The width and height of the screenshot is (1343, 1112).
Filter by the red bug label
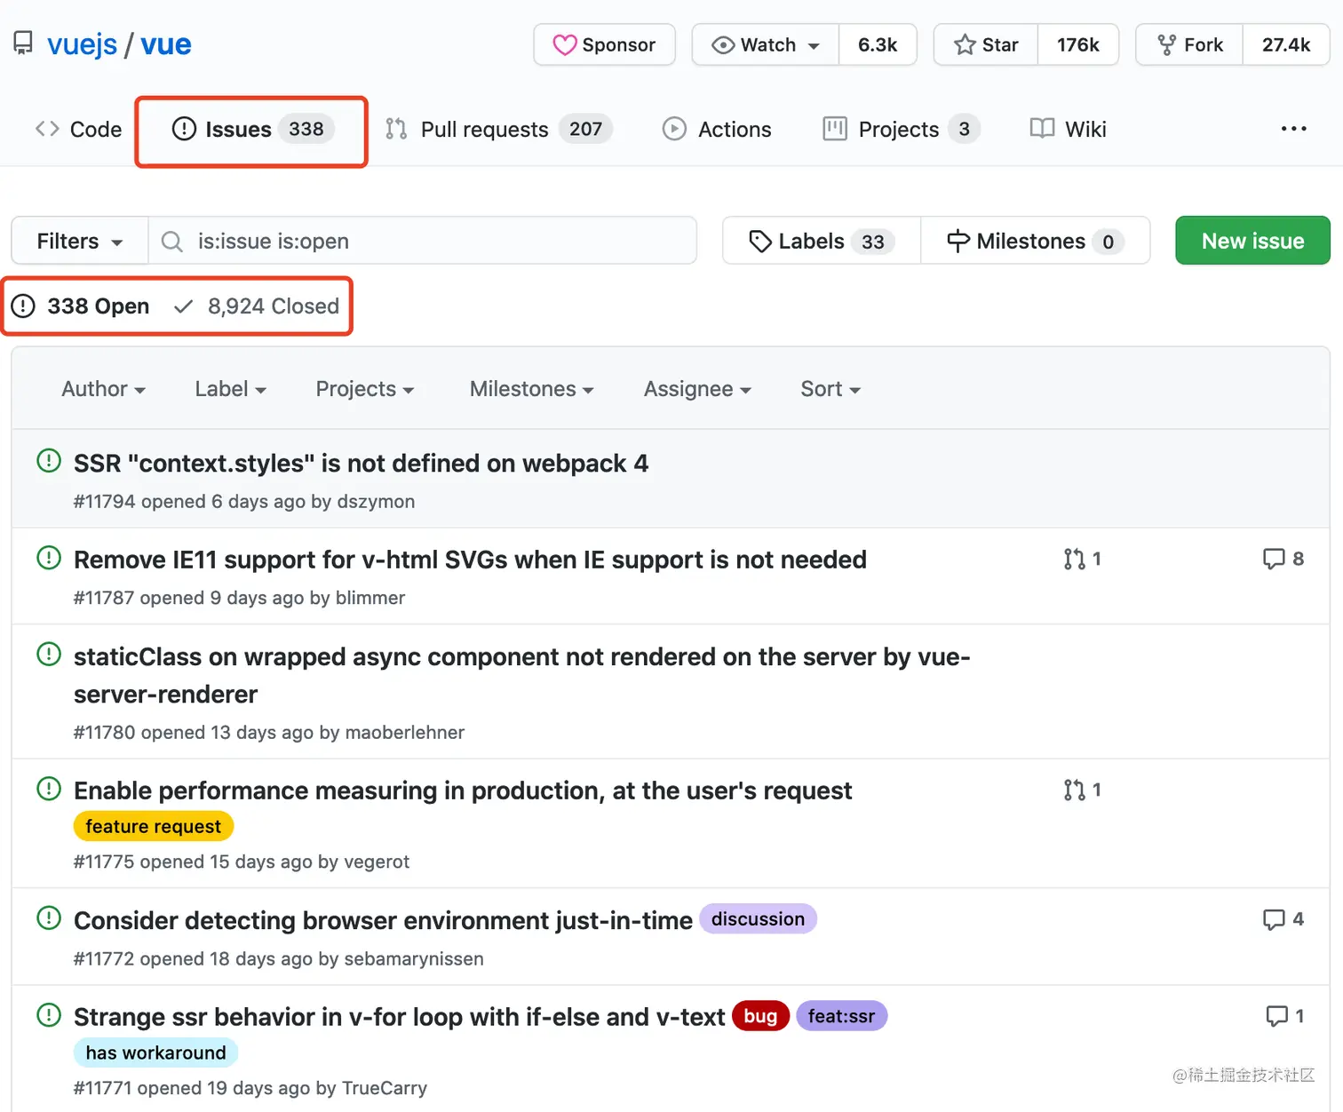click(760, 1016)
